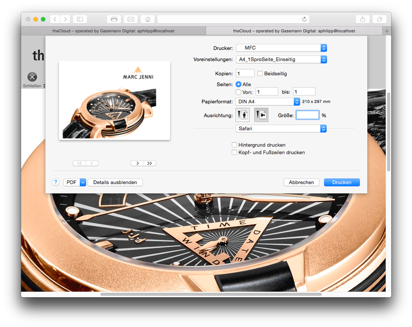Open the Drucker MFC dropdown
Image resolution: width=412 pixels, height=327 pixels.
(281, 48)
